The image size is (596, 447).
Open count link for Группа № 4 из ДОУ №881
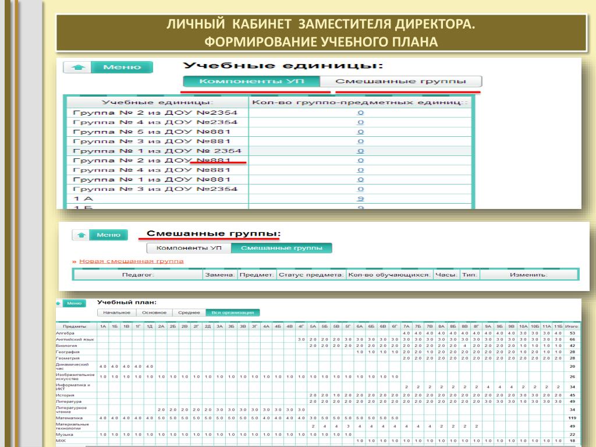click(x=360, y=170)
